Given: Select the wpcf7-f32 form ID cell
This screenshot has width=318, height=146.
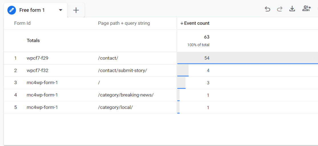Looking at the screenshot, I should tap(38, 70).
